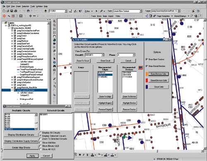Viewport: 207px width, 161px height.
Task: Select the highlighted edge in Disconnected Edges list
Action: point(105,74)
